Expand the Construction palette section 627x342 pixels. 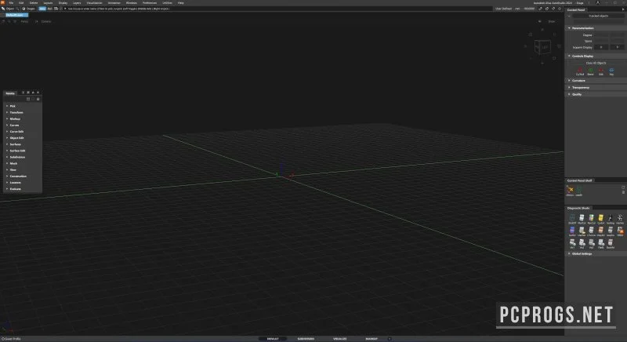pos(23,176)
